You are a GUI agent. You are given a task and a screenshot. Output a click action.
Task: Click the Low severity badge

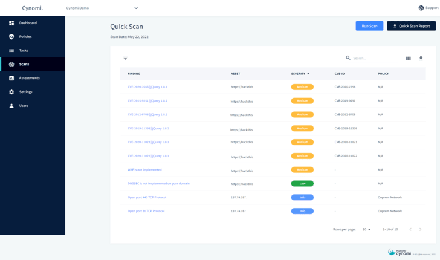tap(302, 184)
